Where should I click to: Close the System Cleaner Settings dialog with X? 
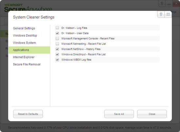(x=168, y=14)
